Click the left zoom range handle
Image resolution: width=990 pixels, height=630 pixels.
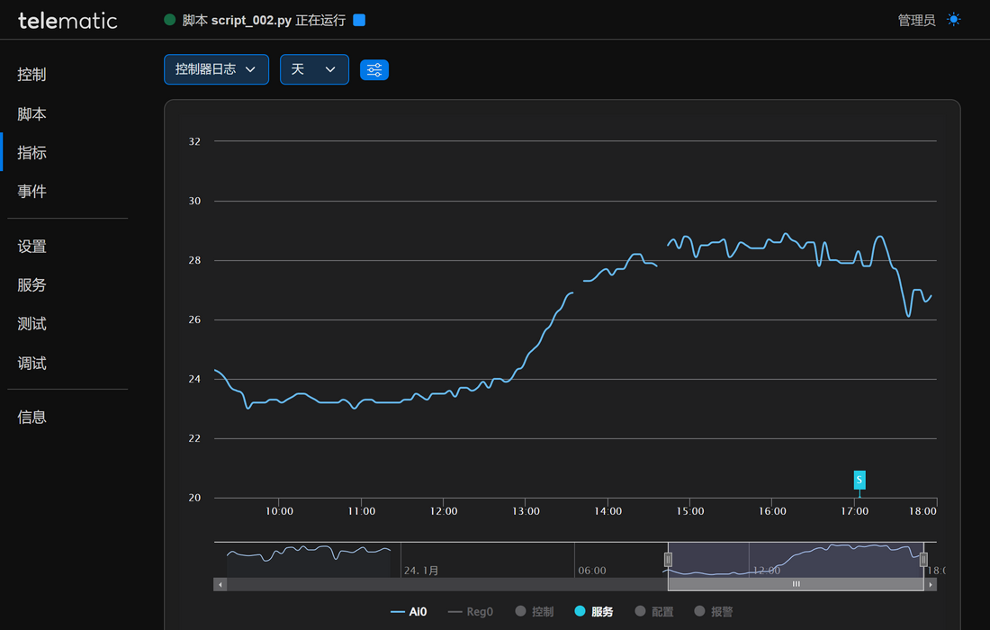pyautogui.click(x=668, y=559)
